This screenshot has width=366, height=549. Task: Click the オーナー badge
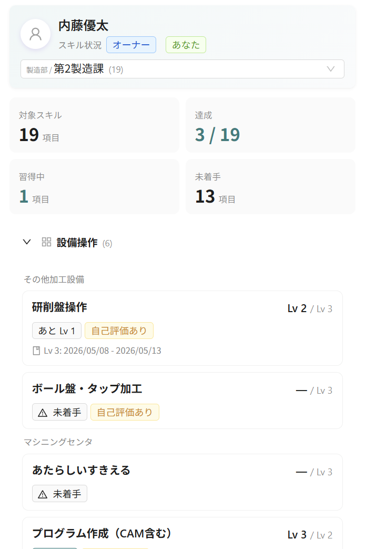tap(131, 45)
